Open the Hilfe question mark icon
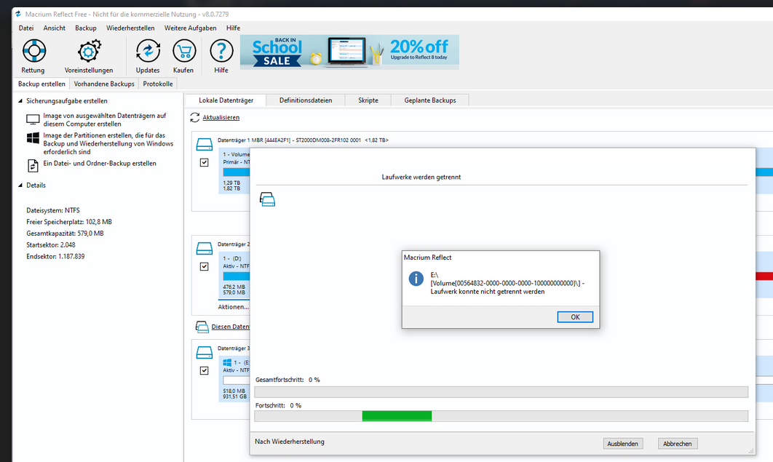The height and width of the screenshot is (462, 773). coord(221,51)
